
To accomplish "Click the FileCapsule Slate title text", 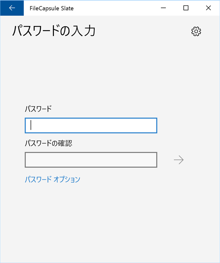I will (x=52, y=8).
